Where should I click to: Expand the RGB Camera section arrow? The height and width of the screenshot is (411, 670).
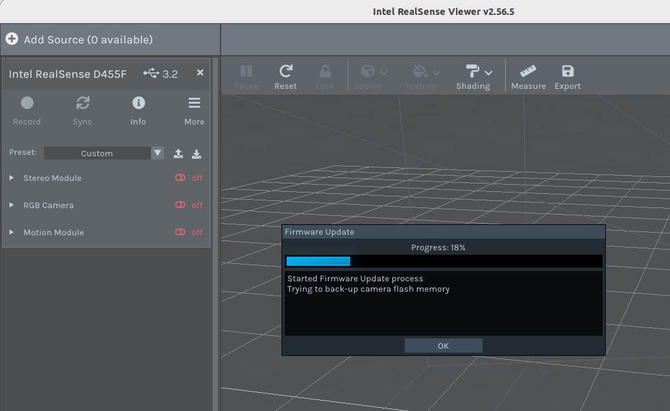(12, 205)
